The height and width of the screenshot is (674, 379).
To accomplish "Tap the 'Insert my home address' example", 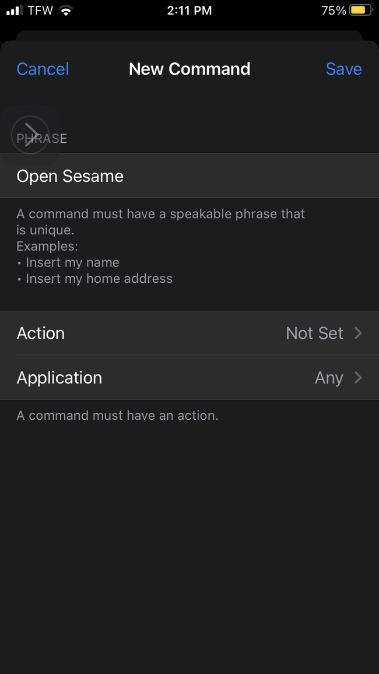I will click(99, 279).
